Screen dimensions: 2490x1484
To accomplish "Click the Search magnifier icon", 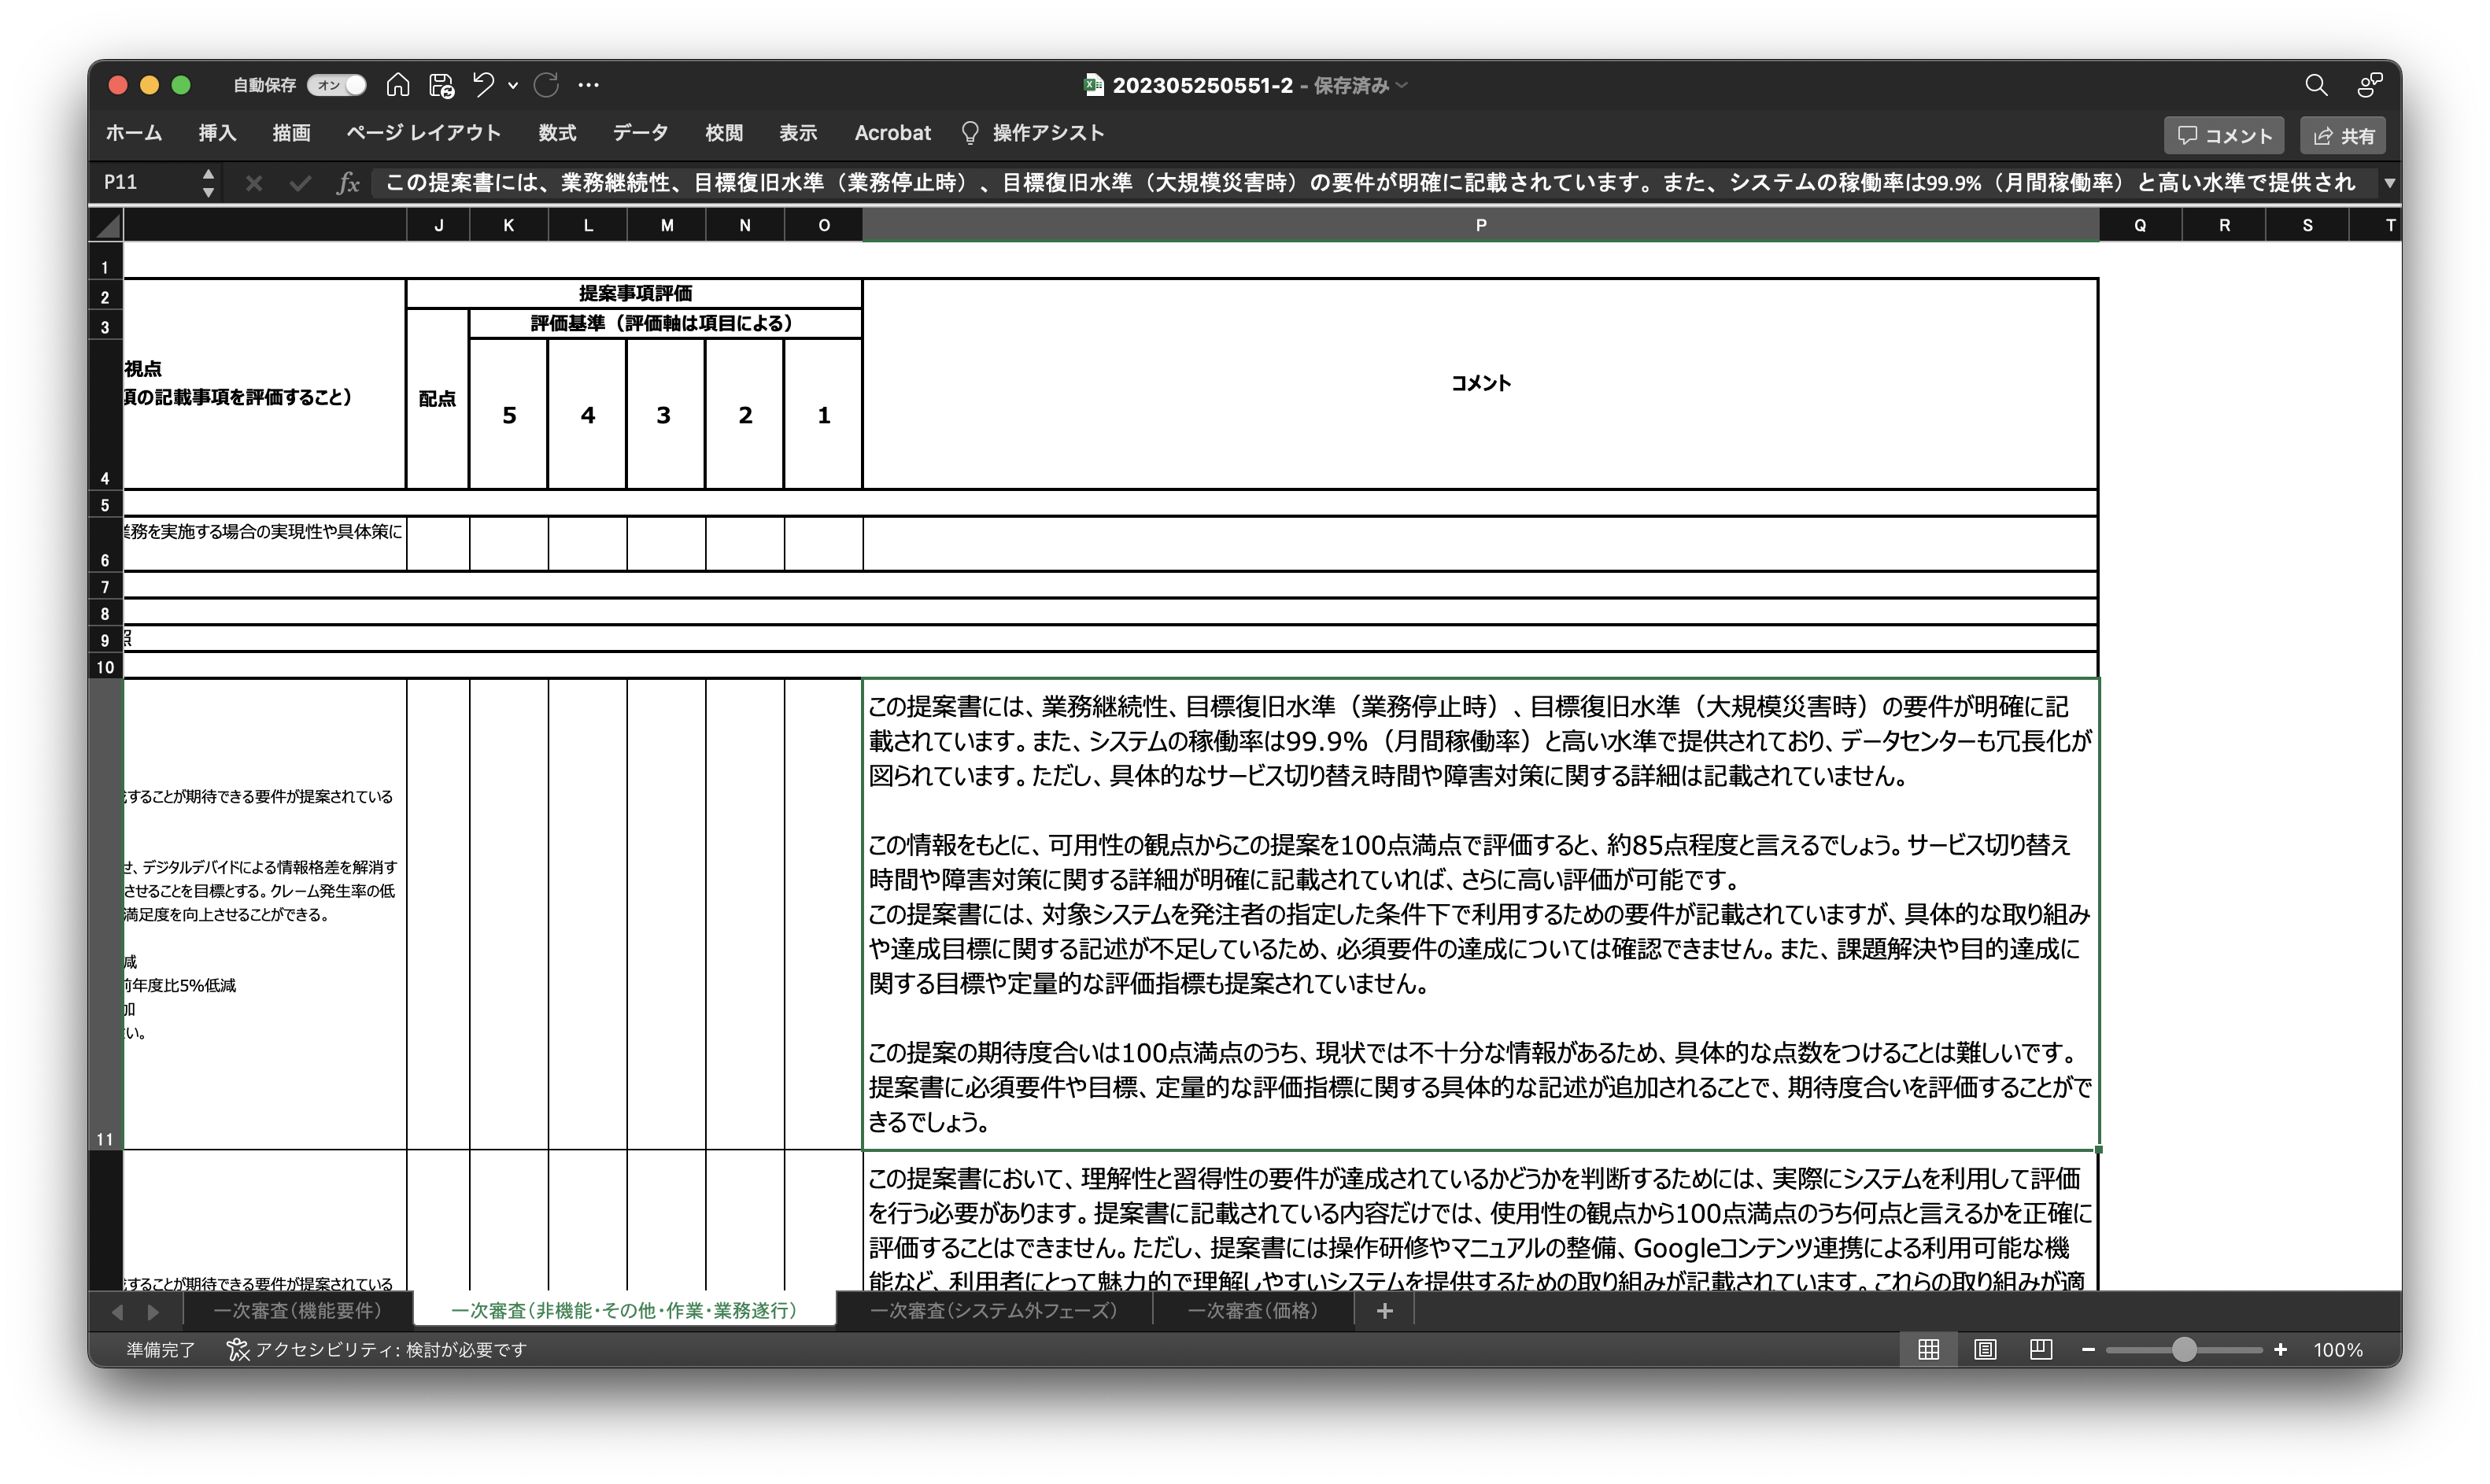I will click(x=2316, y=85).
